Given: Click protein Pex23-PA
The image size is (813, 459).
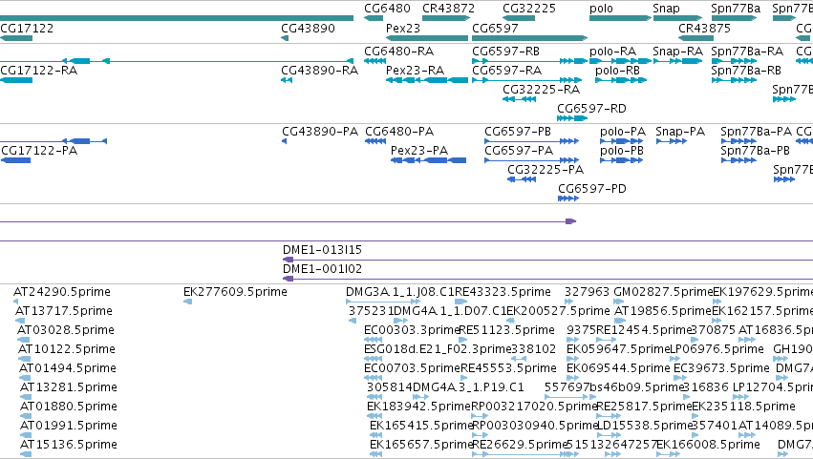Looking at the screenshot, I should pos(419,151).
